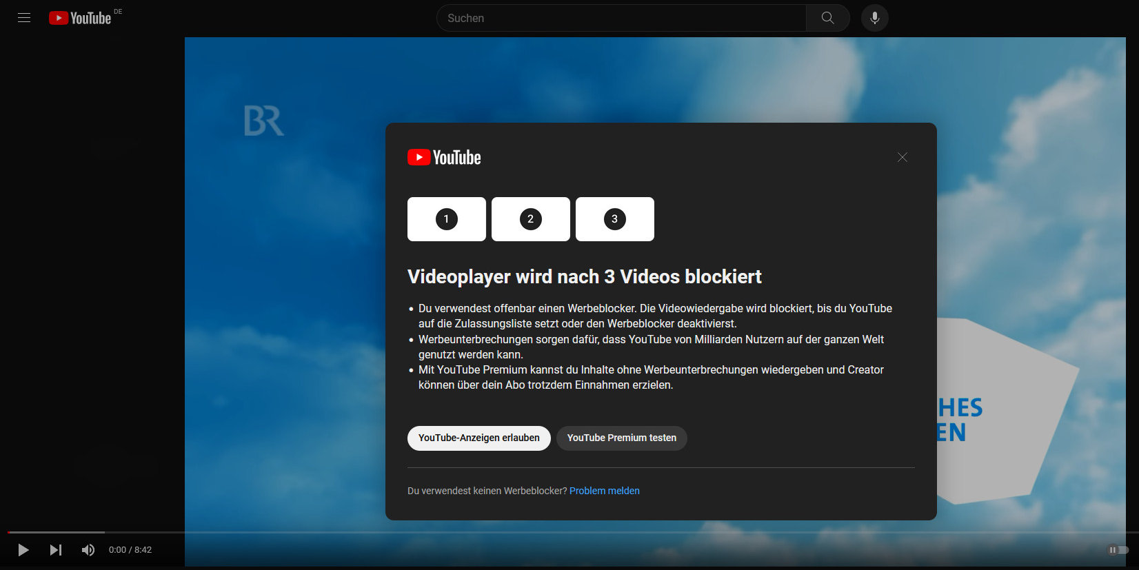The width and height of the screenshot is (1139, 570).
Task: Toggle the autoplay switch
Action: coord(1118,550)
